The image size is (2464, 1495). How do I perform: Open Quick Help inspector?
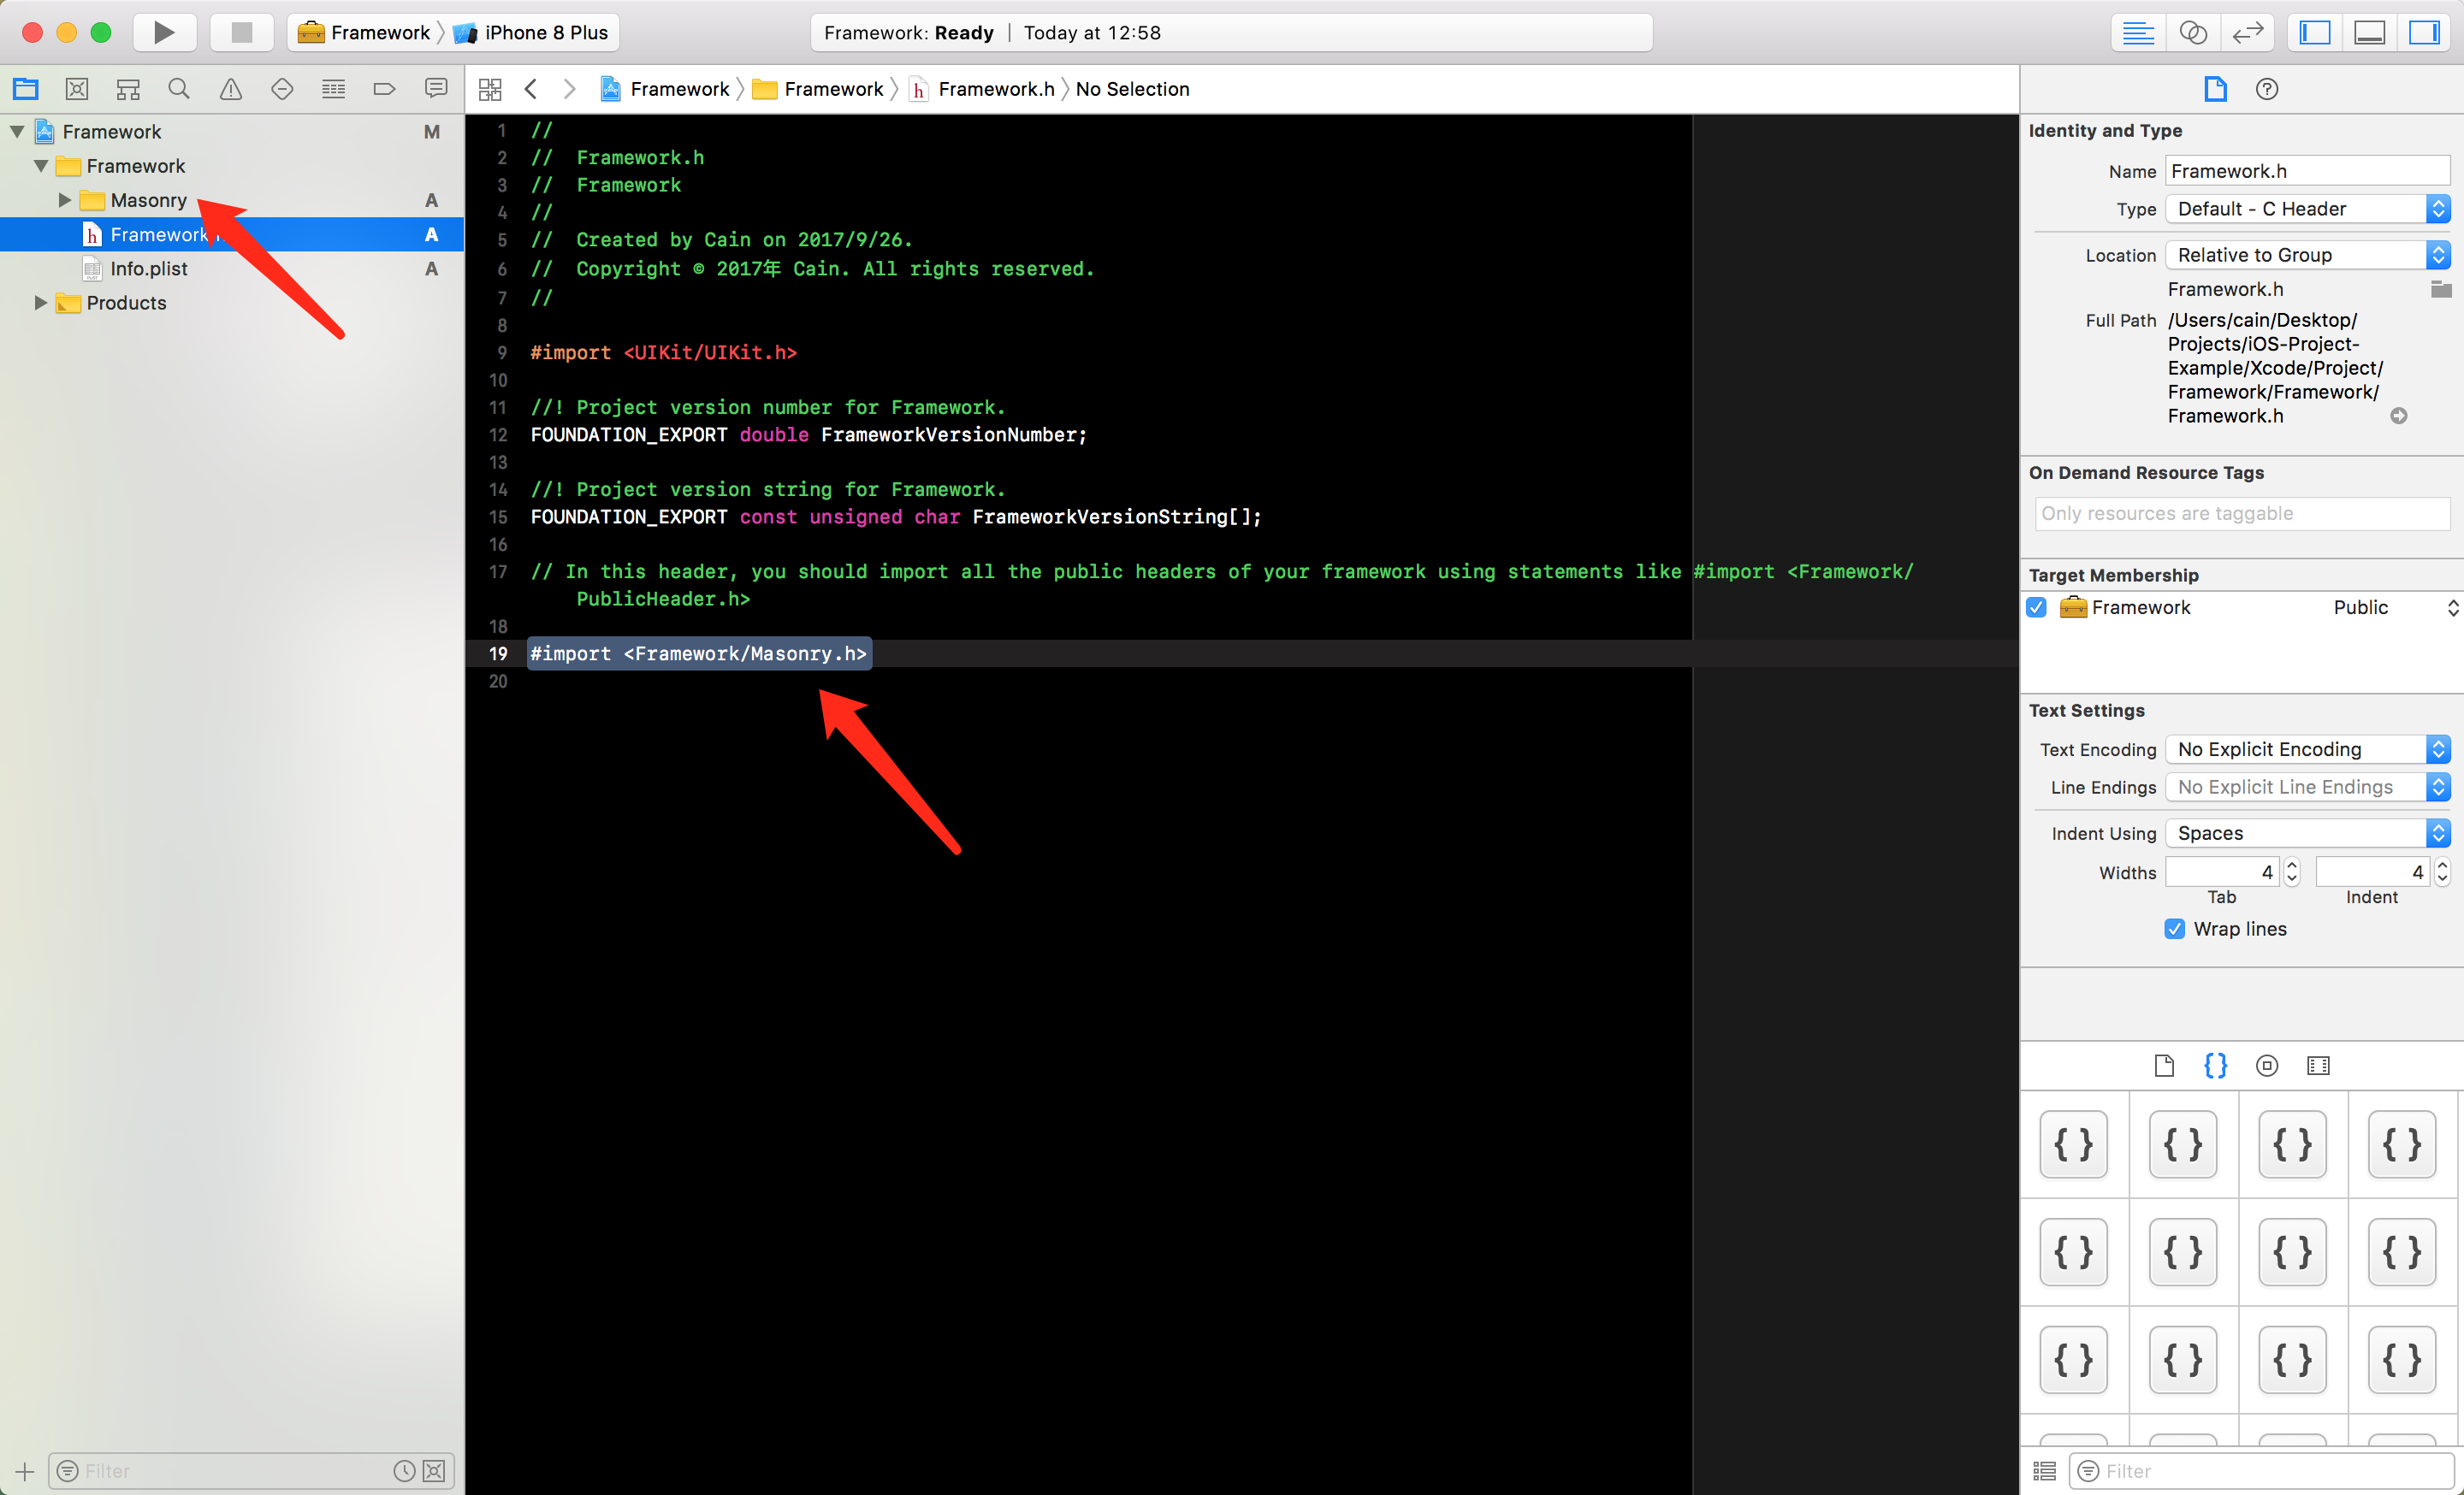pyautogui.click(x=2267, y=89)
